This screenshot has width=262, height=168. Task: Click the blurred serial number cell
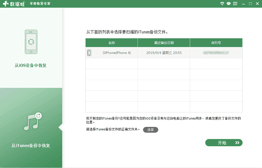pos(216,53)
